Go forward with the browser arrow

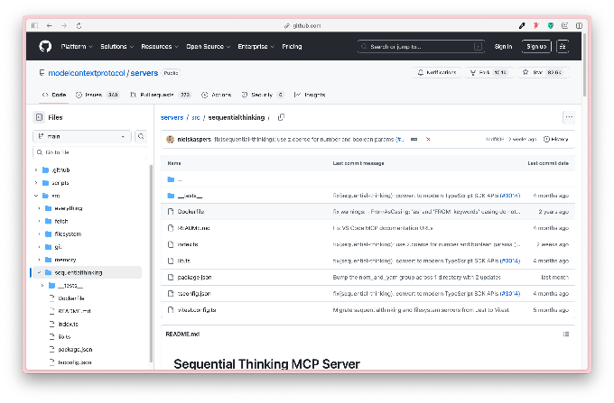coord(64,26)
